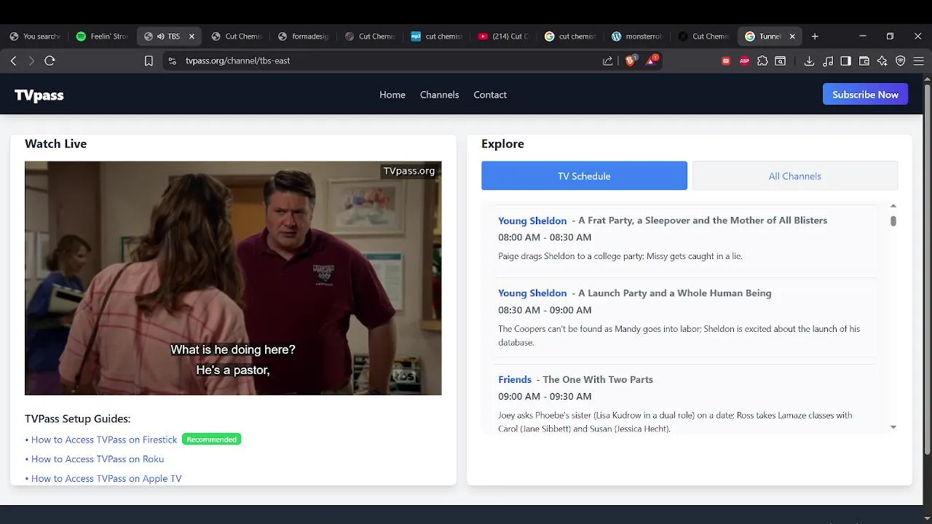Image resolution: width=932 pixels, height=524 pixels.
Task: Click Young Sheldon title for 08:30 AM show
Action: click(x=532, y=293)
